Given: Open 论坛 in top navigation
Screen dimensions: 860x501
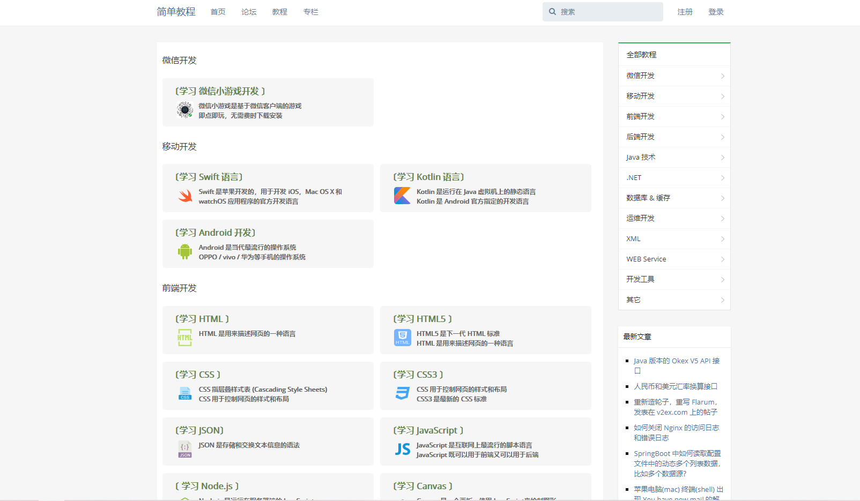Looking at the screenshot, I should point(249,12).
